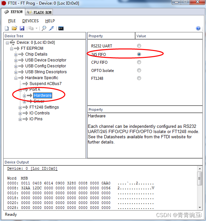Click the 245 FIFO property label
Viewport: 206px width, 221px height.
pos(98,54)
